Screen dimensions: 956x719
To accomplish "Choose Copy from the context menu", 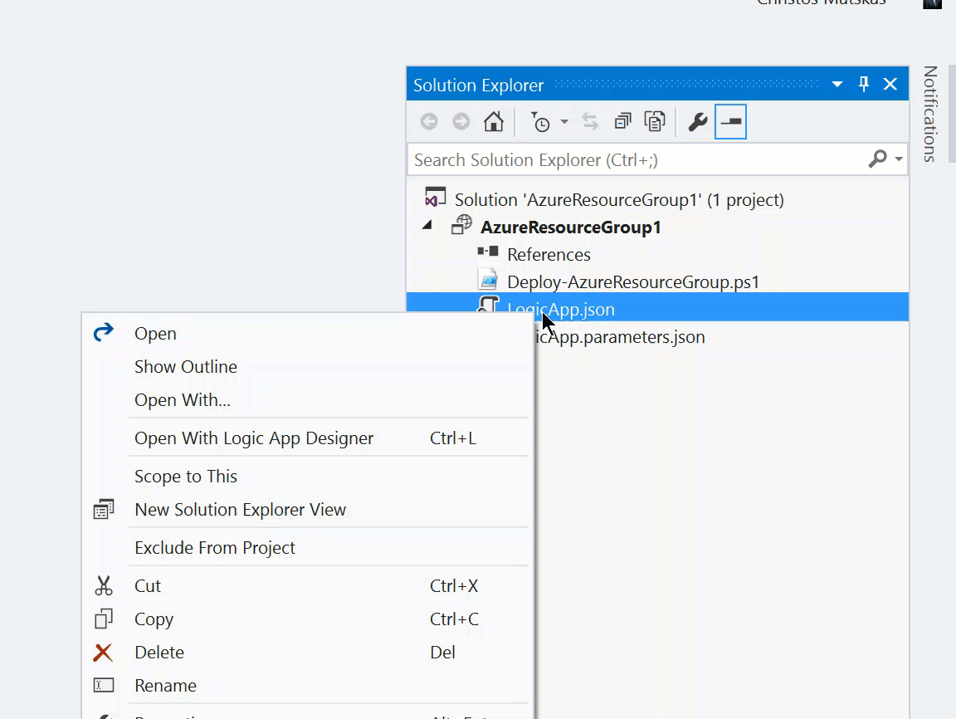I will click(308, 619).
